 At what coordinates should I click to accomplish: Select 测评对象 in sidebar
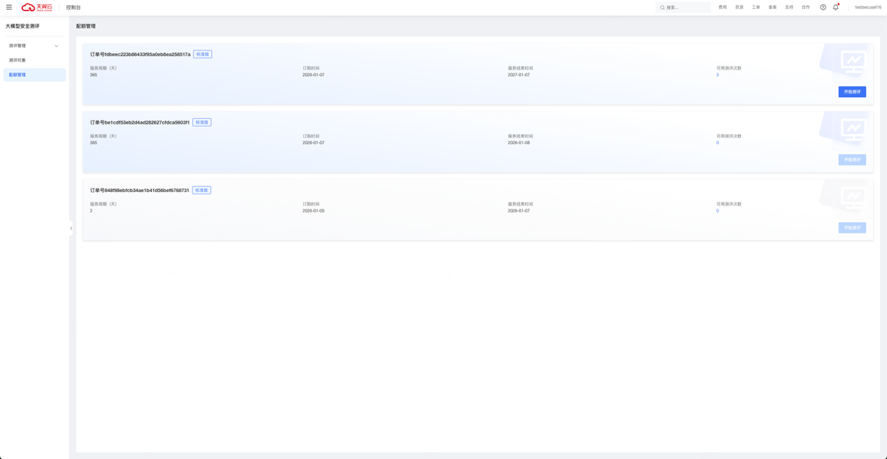(x=34, y=60)
